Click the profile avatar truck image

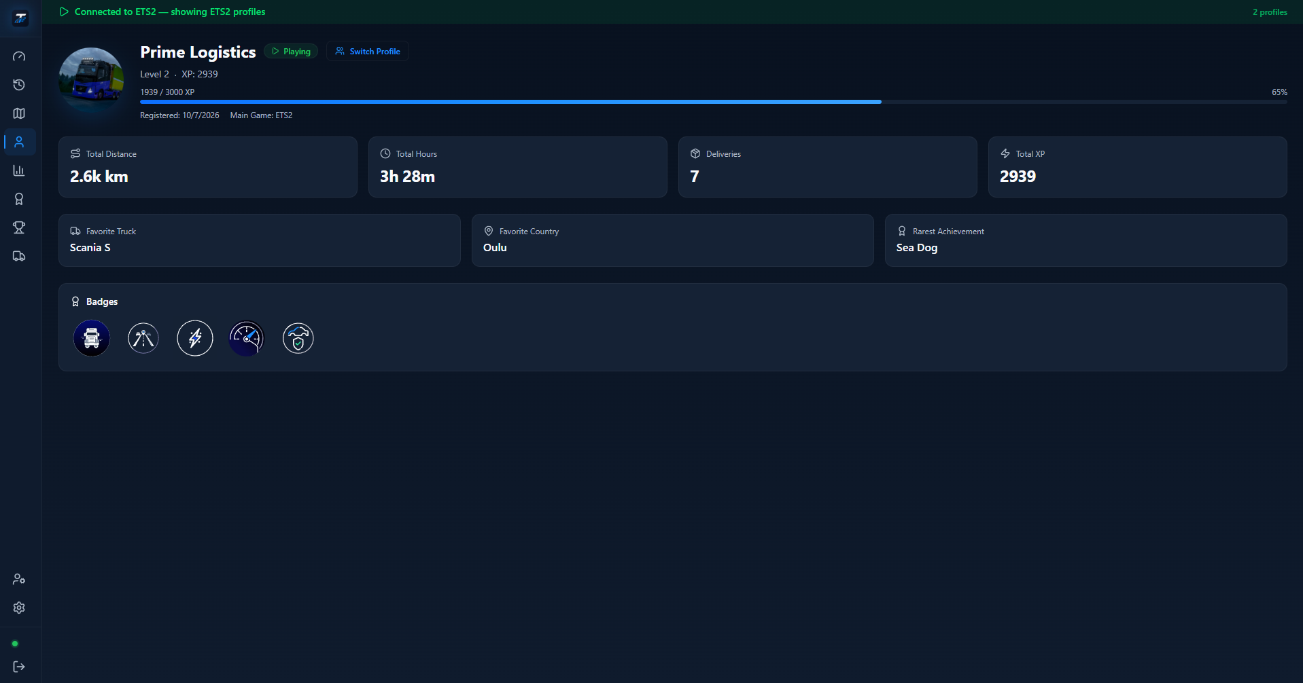point(92,80)
